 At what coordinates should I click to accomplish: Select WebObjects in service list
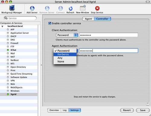[x=16, y=88]
